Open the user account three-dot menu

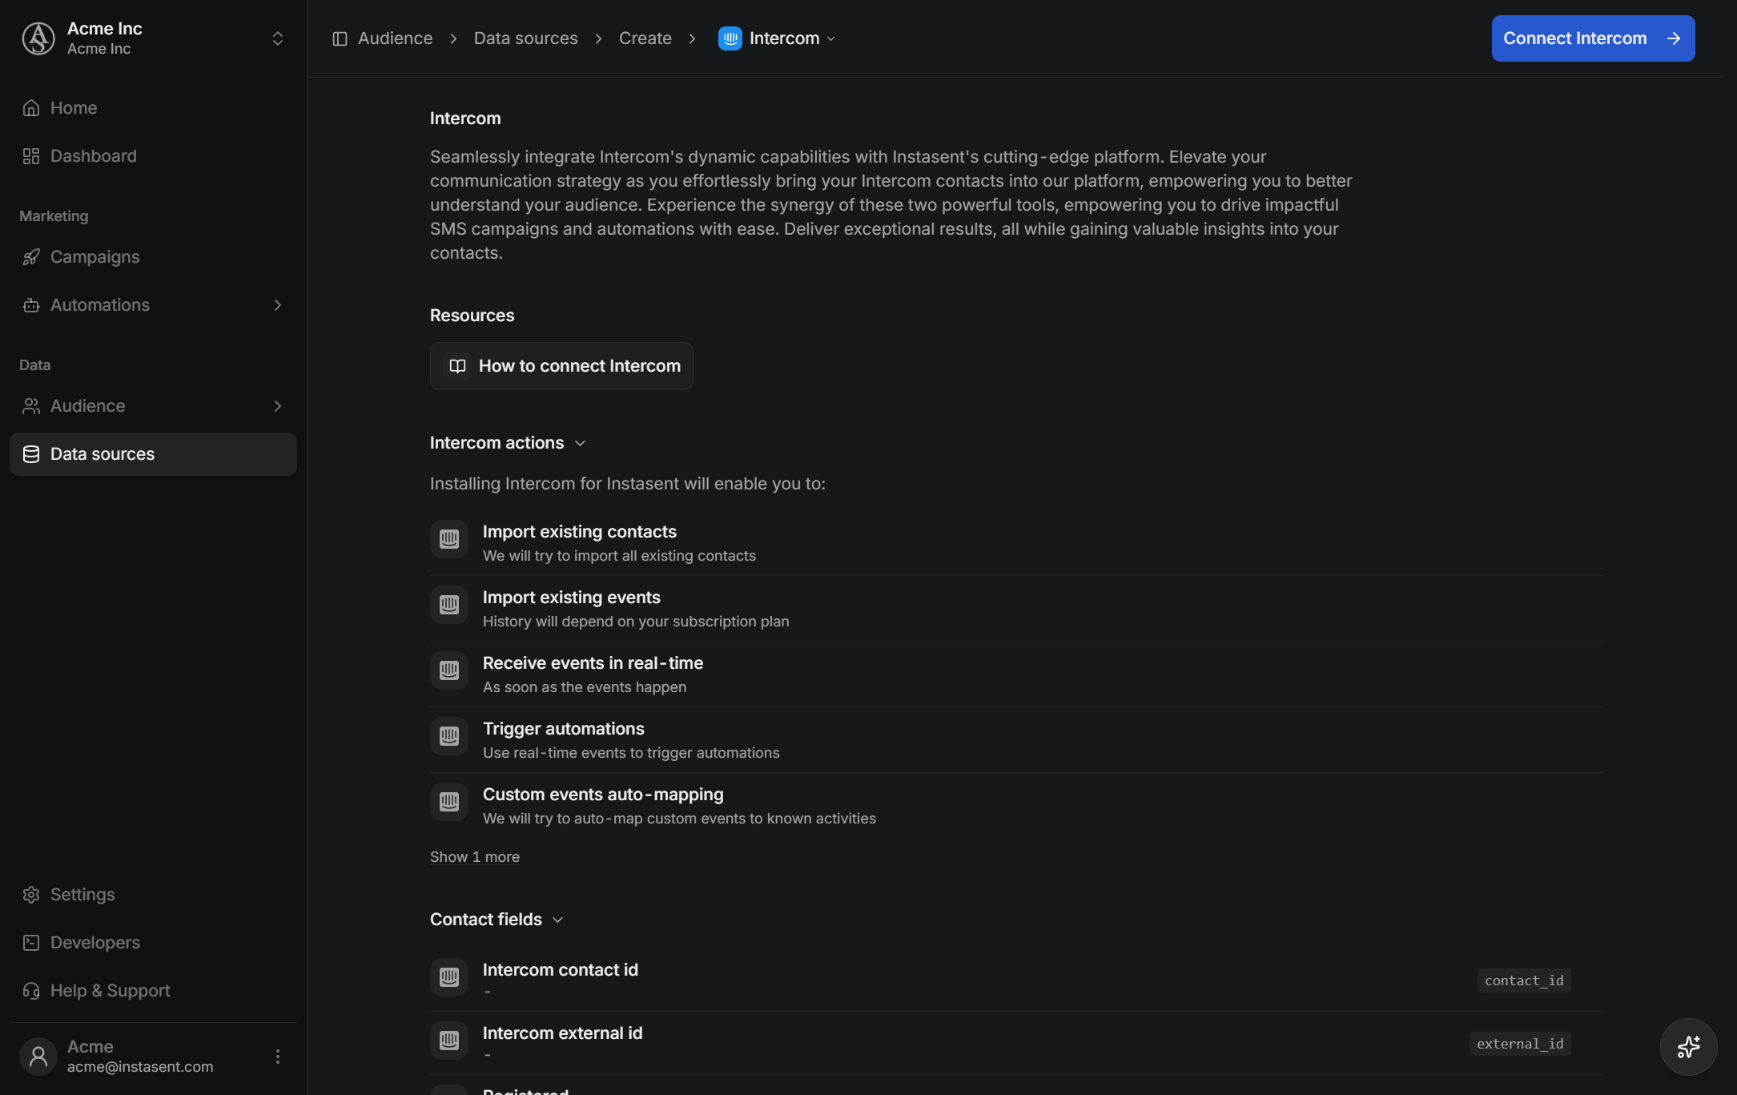point(277,1056)
